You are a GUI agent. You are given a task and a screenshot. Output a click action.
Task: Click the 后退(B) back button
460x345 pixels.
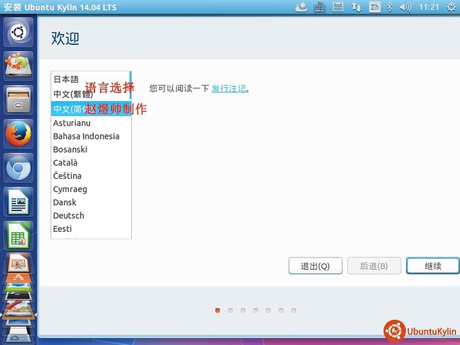click(374, 266)
